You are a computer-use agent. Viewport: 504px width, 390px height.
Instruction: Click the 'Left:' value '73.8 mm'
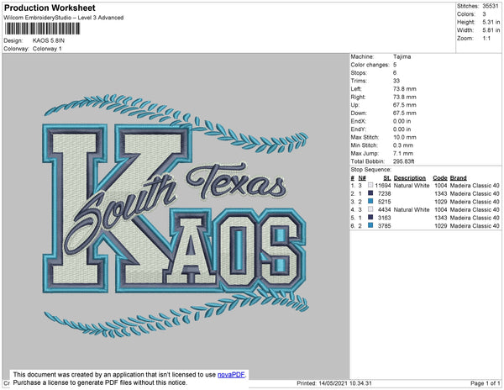click(x=405, y=89)
